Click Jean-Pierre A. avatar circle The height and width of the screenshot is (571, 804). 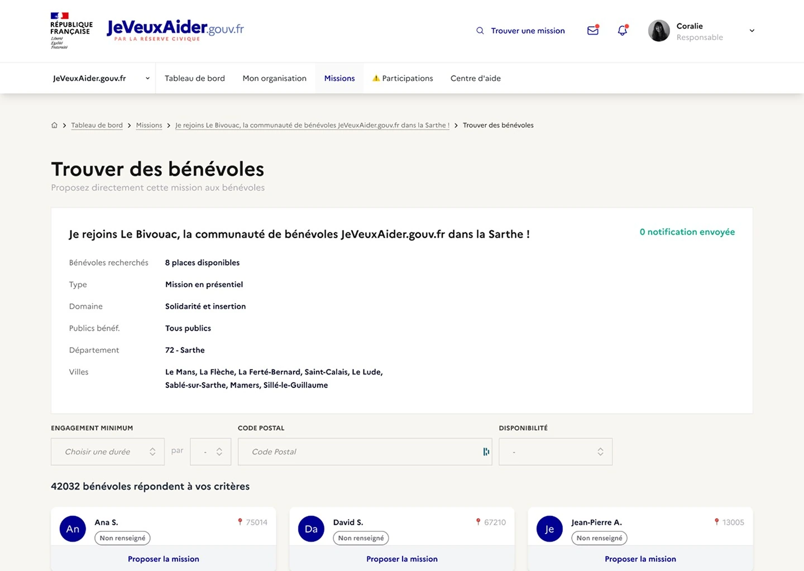coord(550,529)
